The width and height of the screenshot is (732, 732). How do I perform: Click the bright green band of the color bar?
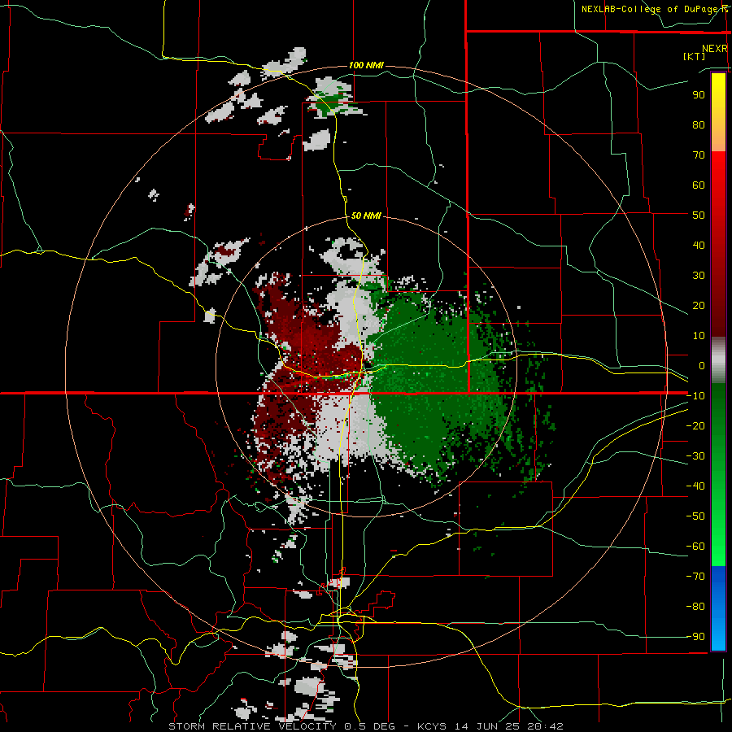pos(718,523)
